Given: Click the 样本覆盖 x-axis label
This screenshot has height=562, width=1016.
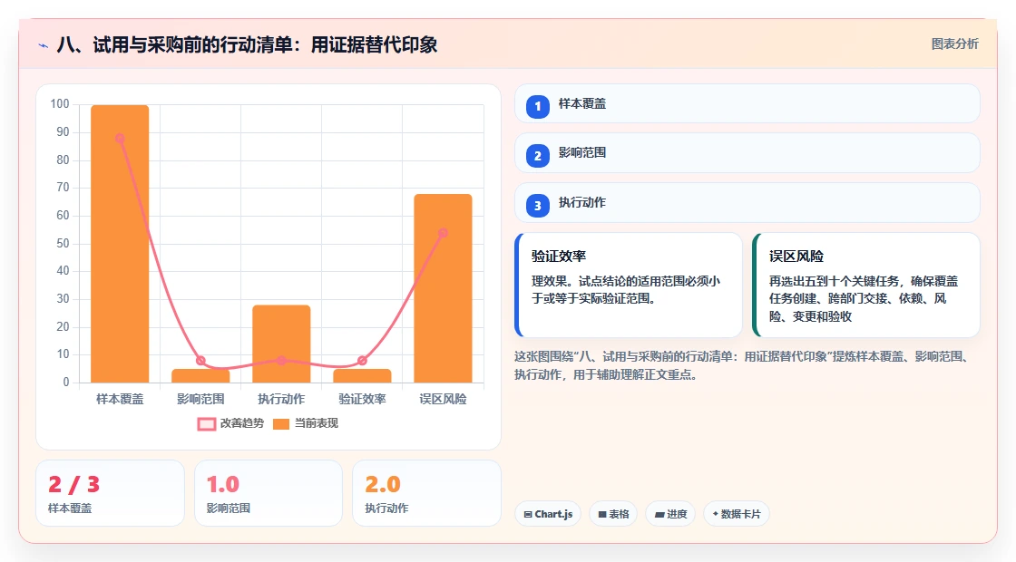Looking at the screenshot, I should pos(120,400).
